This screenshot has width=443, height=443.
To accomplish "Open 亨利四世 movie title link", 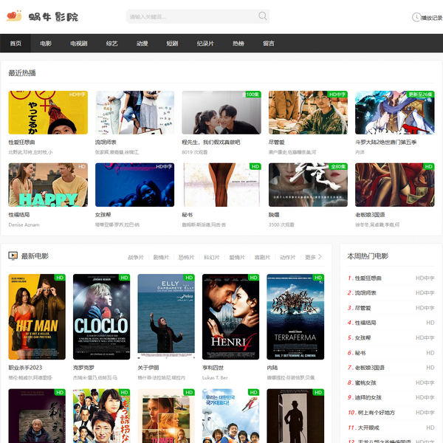I will [x=216, y=367].
